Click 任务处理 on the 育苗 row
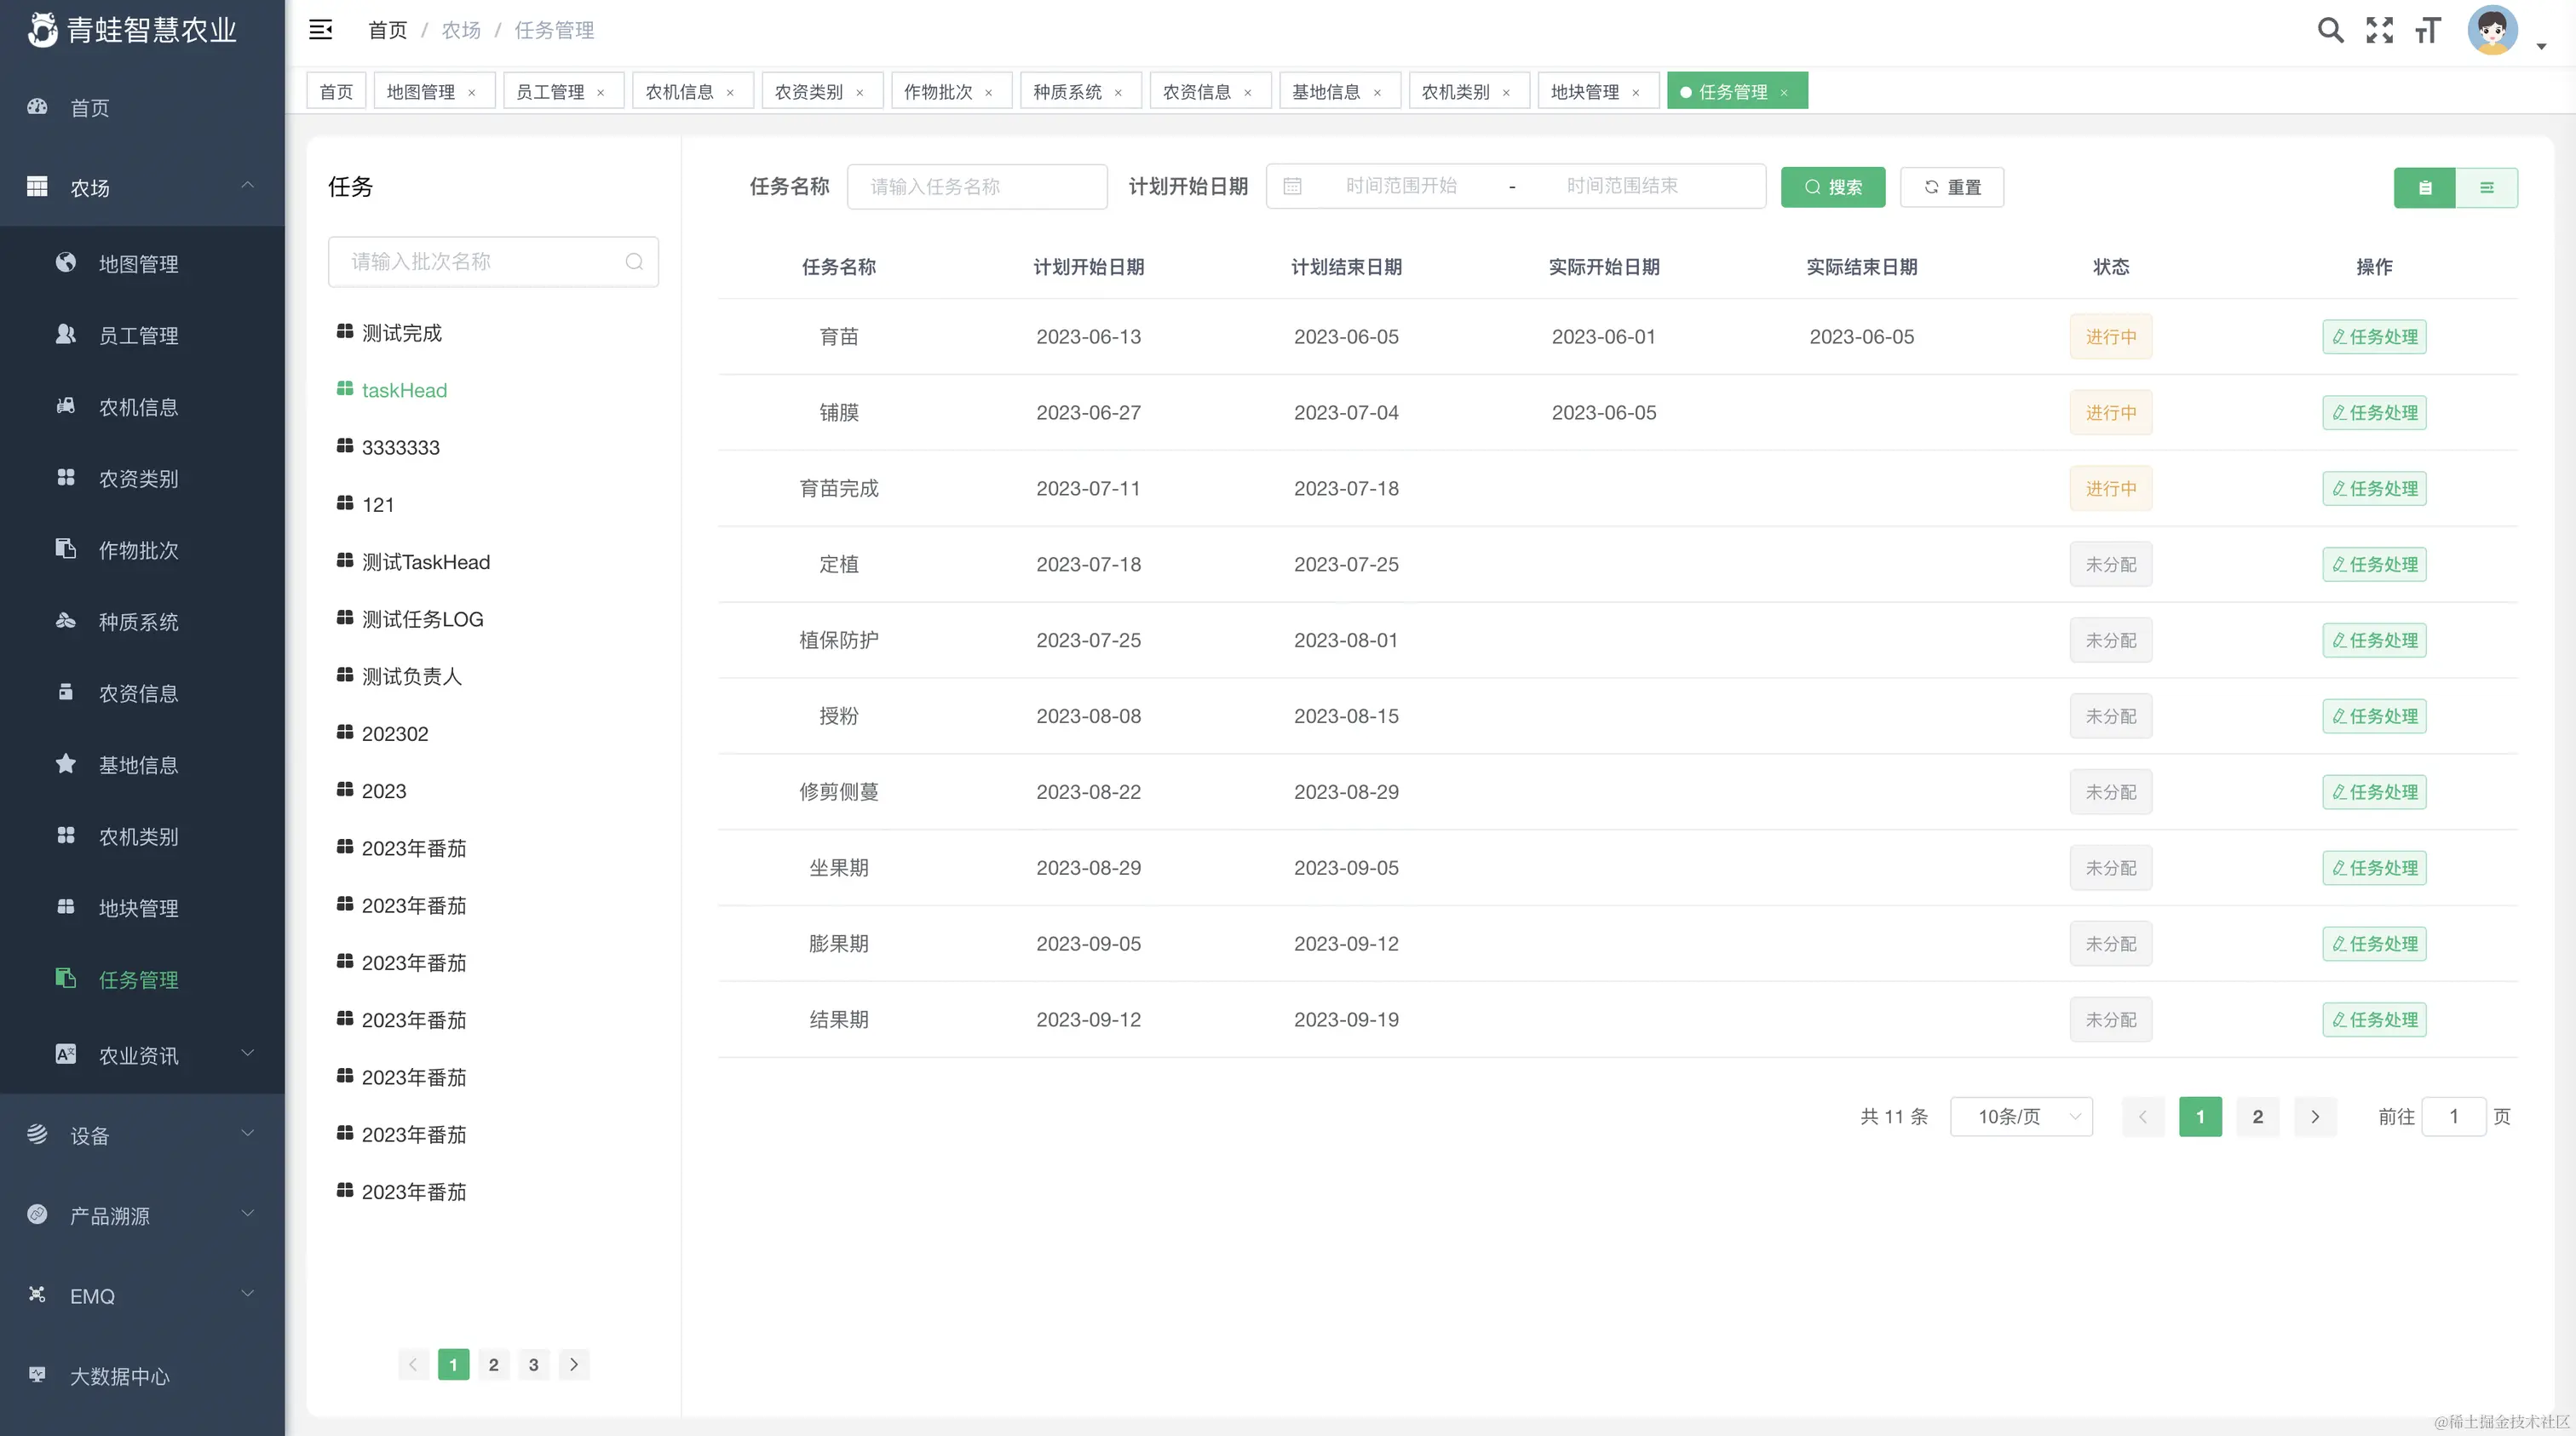This screenshot has width=2576, height=1436. tap(2374, 336)
